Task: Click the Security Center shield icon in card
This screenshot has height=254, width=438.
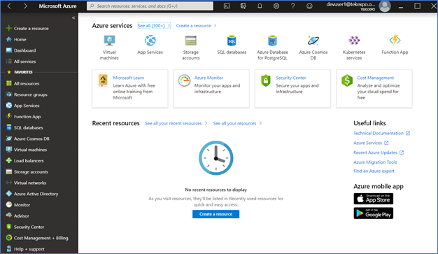Action: click(x=266, y=80)
